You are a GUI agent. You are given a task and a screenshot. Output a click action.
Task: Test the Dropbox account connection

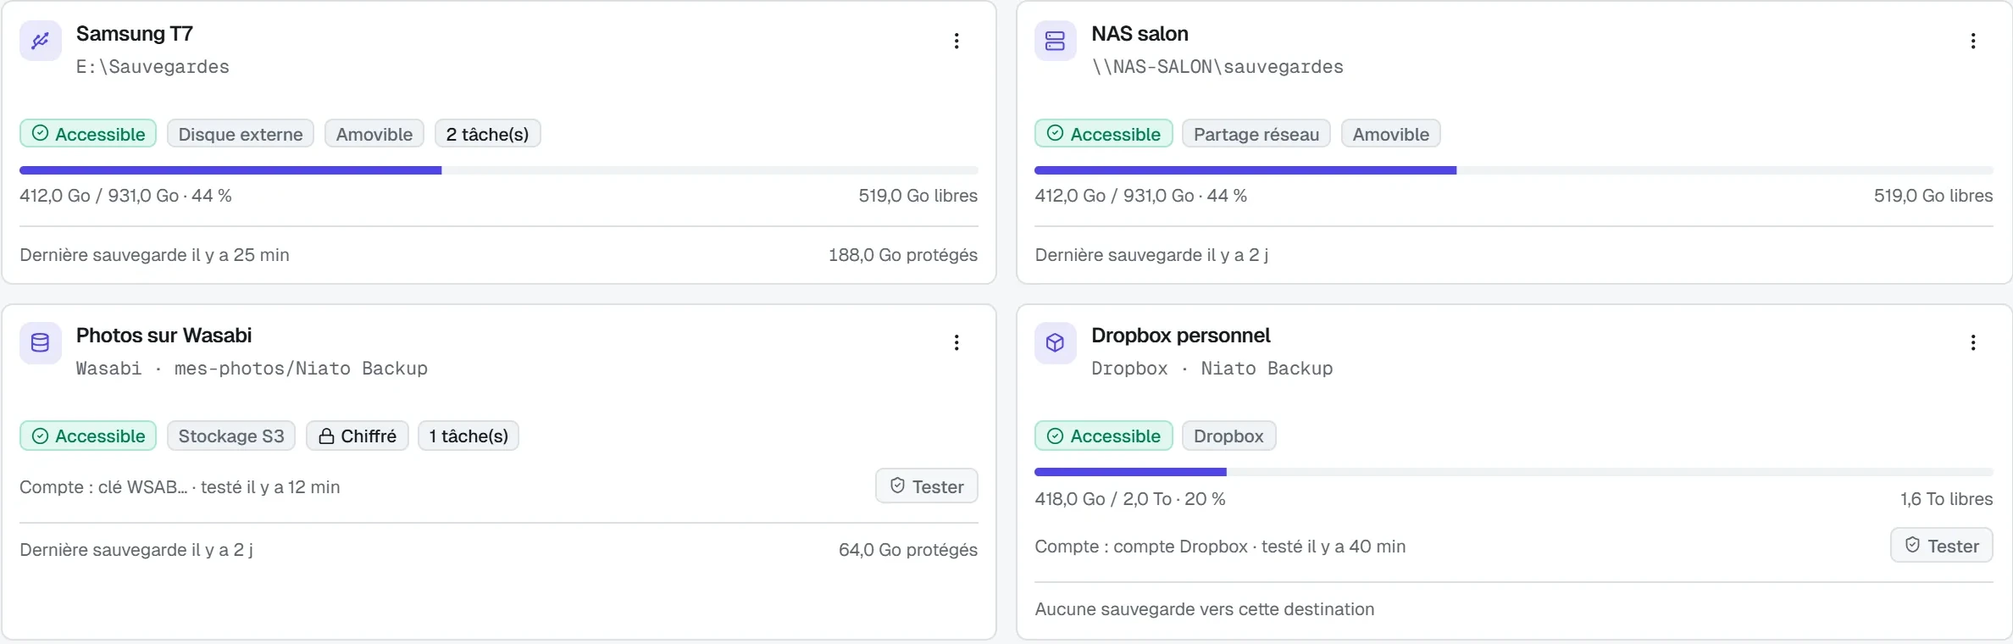coord(1942,546)
